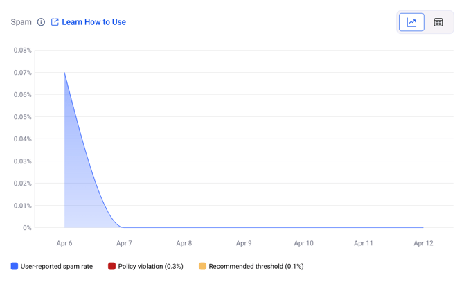Click the red legend color swatch
The height and width of the screenshot is (284, 464).
click(111, 266)
